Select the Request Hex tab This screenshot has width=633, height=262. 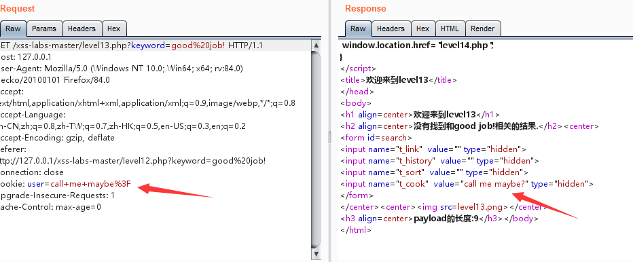pos(114,29)
